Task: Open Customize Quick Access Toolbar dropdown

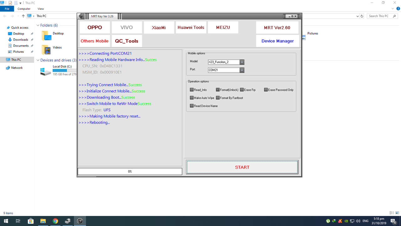Action: pyautogui.click(x=20, y=3)
